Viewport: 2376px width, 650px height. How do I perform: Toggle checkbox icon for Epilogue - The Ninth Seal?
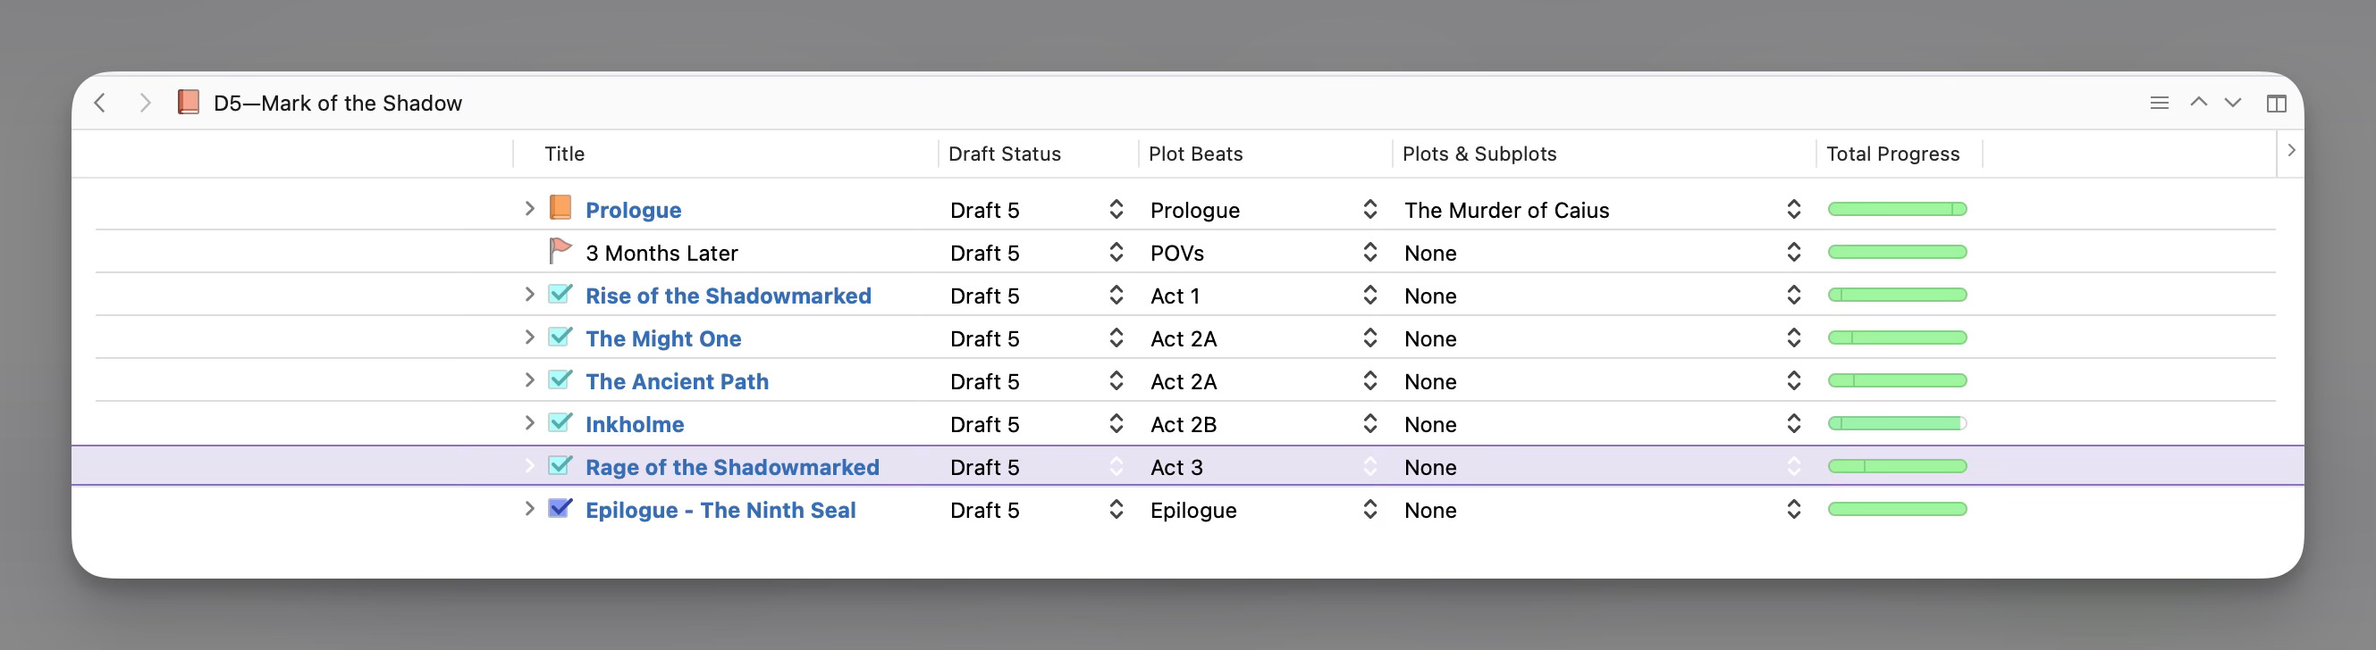(x=560, y=507)
